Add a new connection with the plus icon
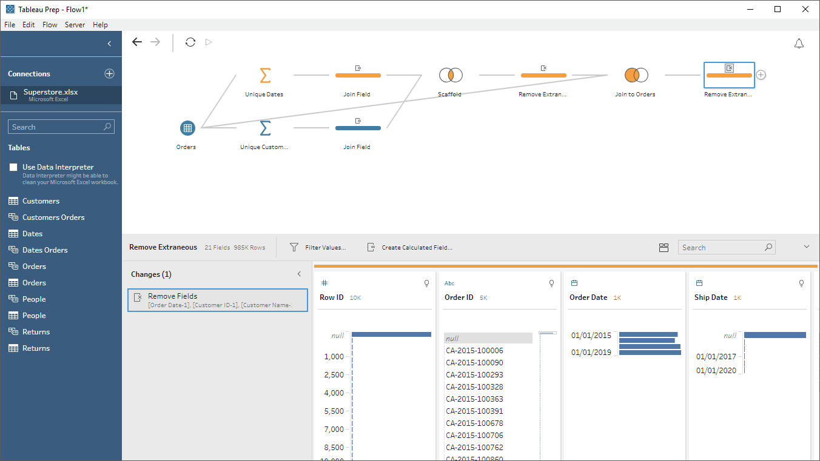The height and width of the screenshot is (461, 820). coord(109,73)
